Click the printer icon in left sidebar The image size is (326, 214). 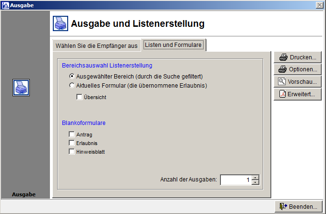21,88
